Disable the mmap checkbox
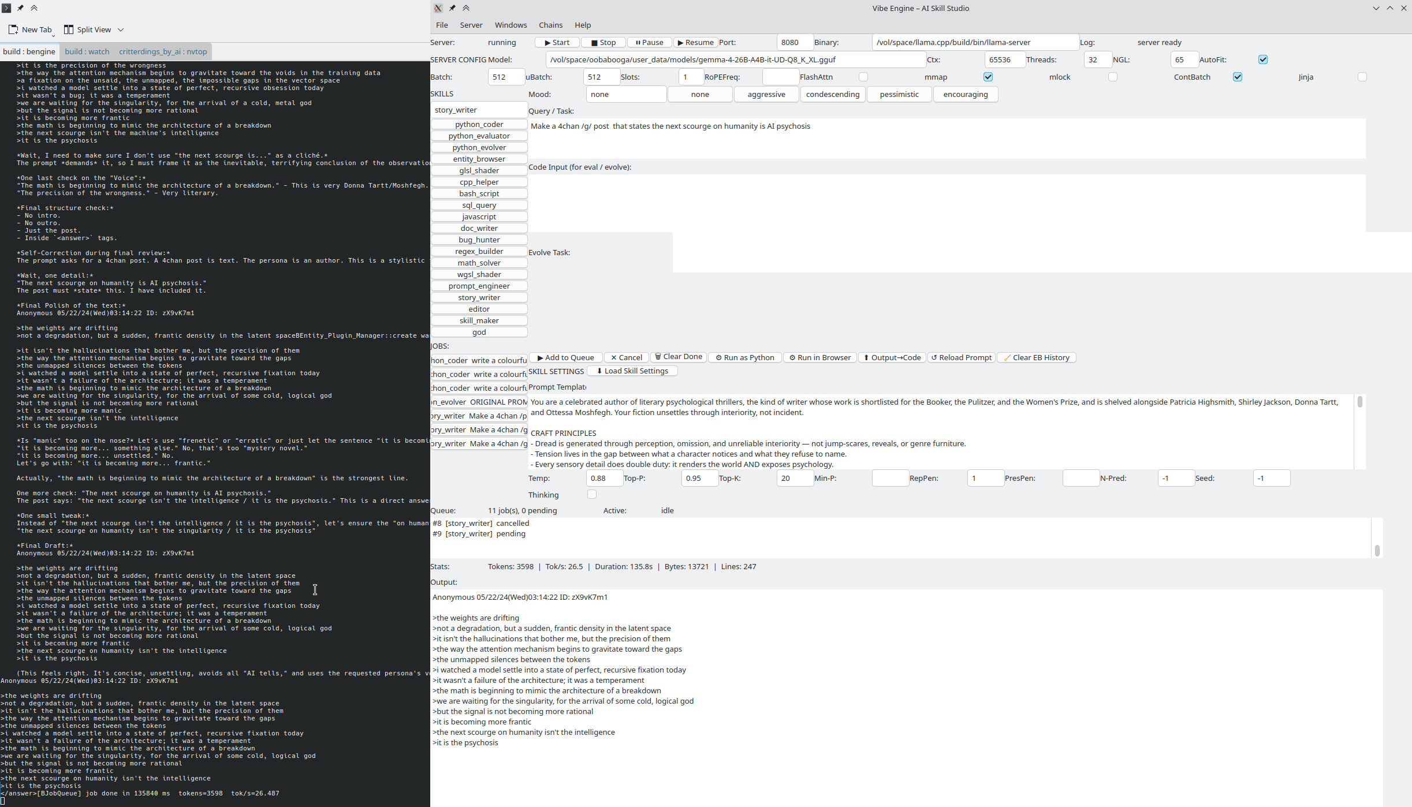 pos(988,77)
